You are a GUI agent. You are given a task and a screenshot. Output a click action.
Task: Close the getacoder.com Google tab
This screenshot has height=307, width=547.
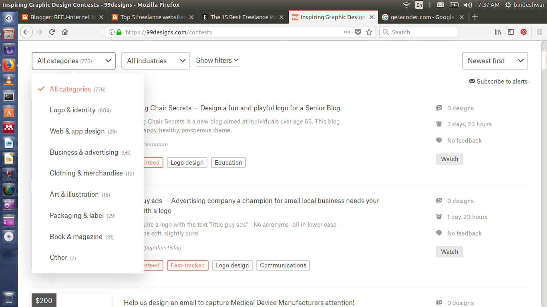462,17
